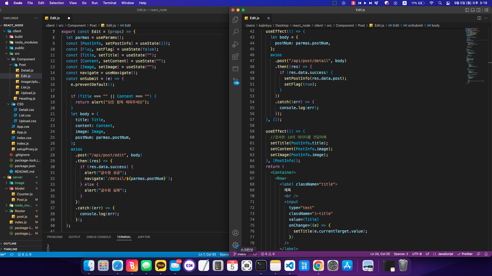Screen dimensions: 492x276
Task: Open Detail.js in explorer
Action: click(x=27, y=70)
